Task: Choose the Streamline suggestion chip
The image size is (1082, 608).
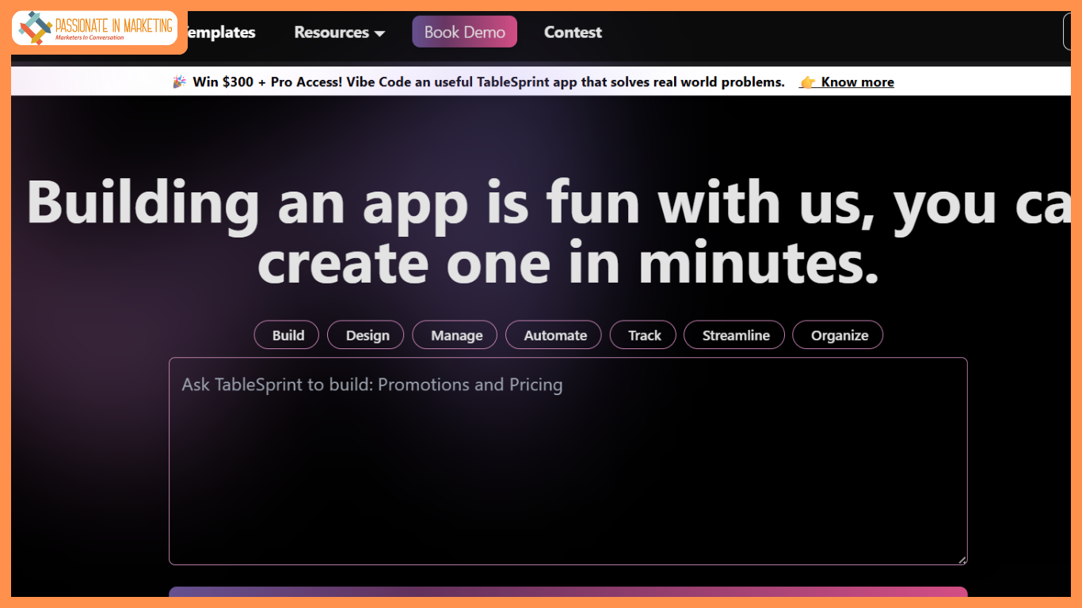Action: (x=735, y=335)
